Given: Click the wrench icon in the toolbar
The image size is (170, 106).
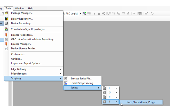Looking at the screenshot, I should pos(103,13).
